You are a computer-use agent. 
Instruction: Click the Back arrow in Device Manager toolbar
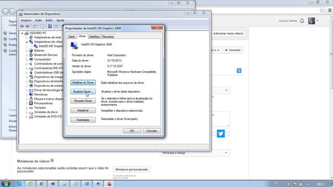(22, 26)
